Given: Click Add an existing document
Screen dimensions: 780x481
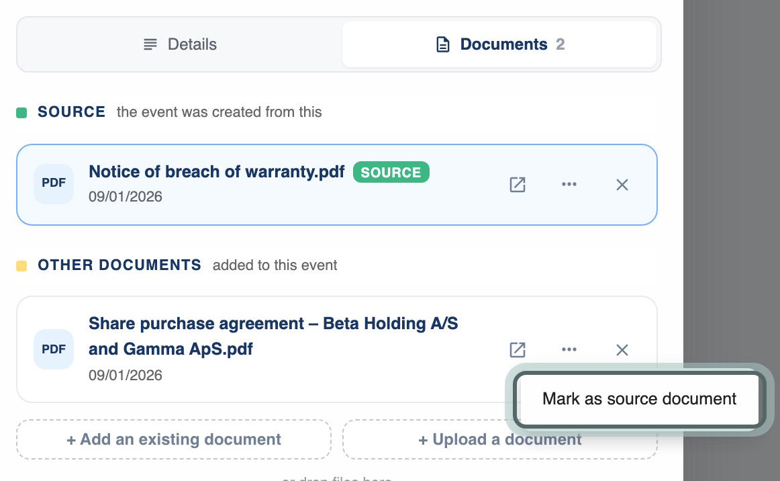Looking at the screenshot, I should pyautogui.click(x=174, y=439).
